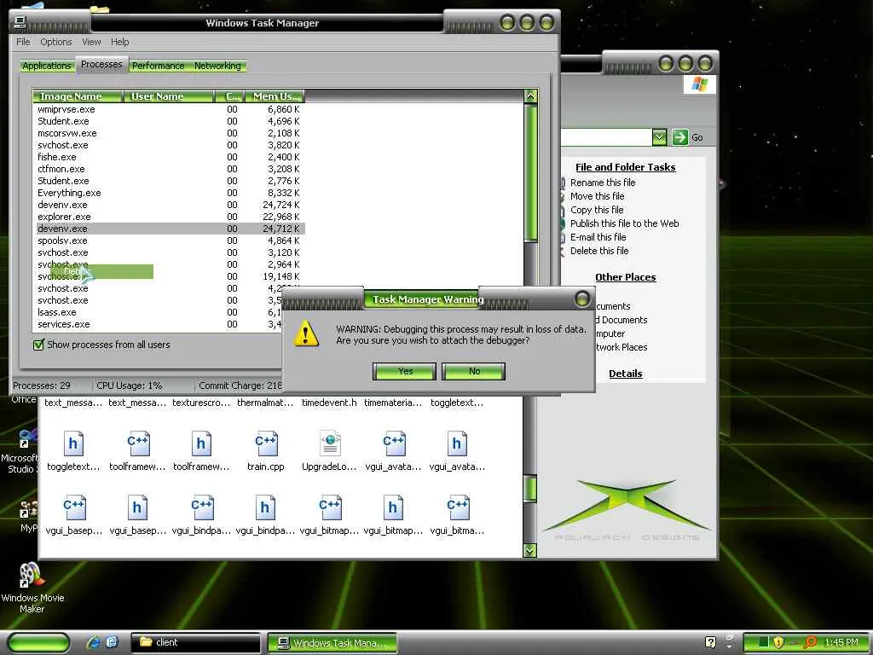Select the toolframew... C++ file icon
Screen dimensions: 873x655
(x=137, y=443)
